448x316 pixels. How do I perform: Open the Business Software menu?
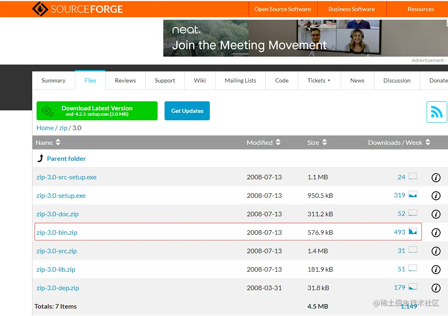(x=351, y=9)
